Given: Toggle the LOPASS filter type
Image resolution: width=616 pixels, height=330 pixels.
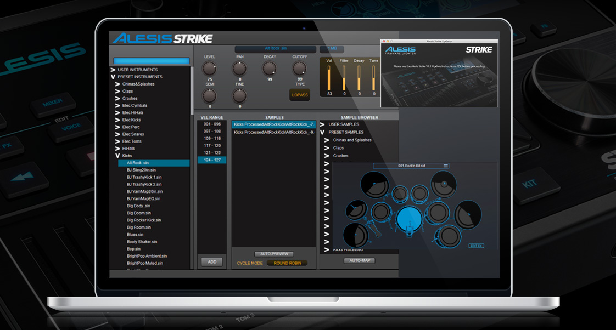Looking at the screenshot, I should coord(300,94).
